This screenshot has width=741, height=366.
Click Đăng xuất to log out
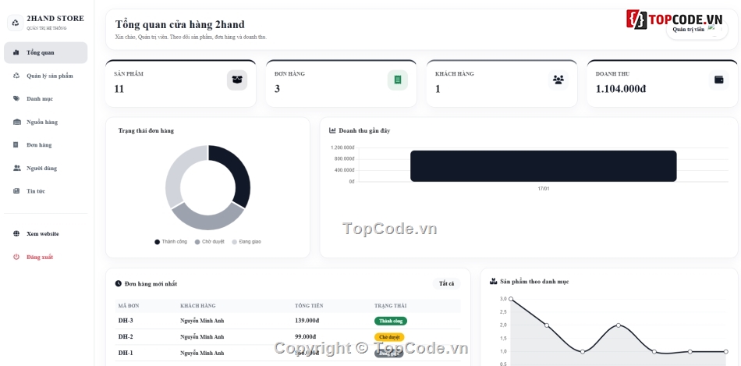pos(45,257)
